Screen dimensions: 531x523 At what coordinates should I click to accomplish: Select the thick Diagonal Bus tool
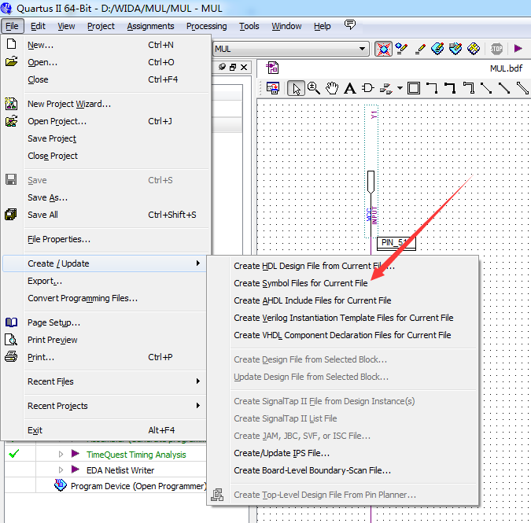coord(504,88)
